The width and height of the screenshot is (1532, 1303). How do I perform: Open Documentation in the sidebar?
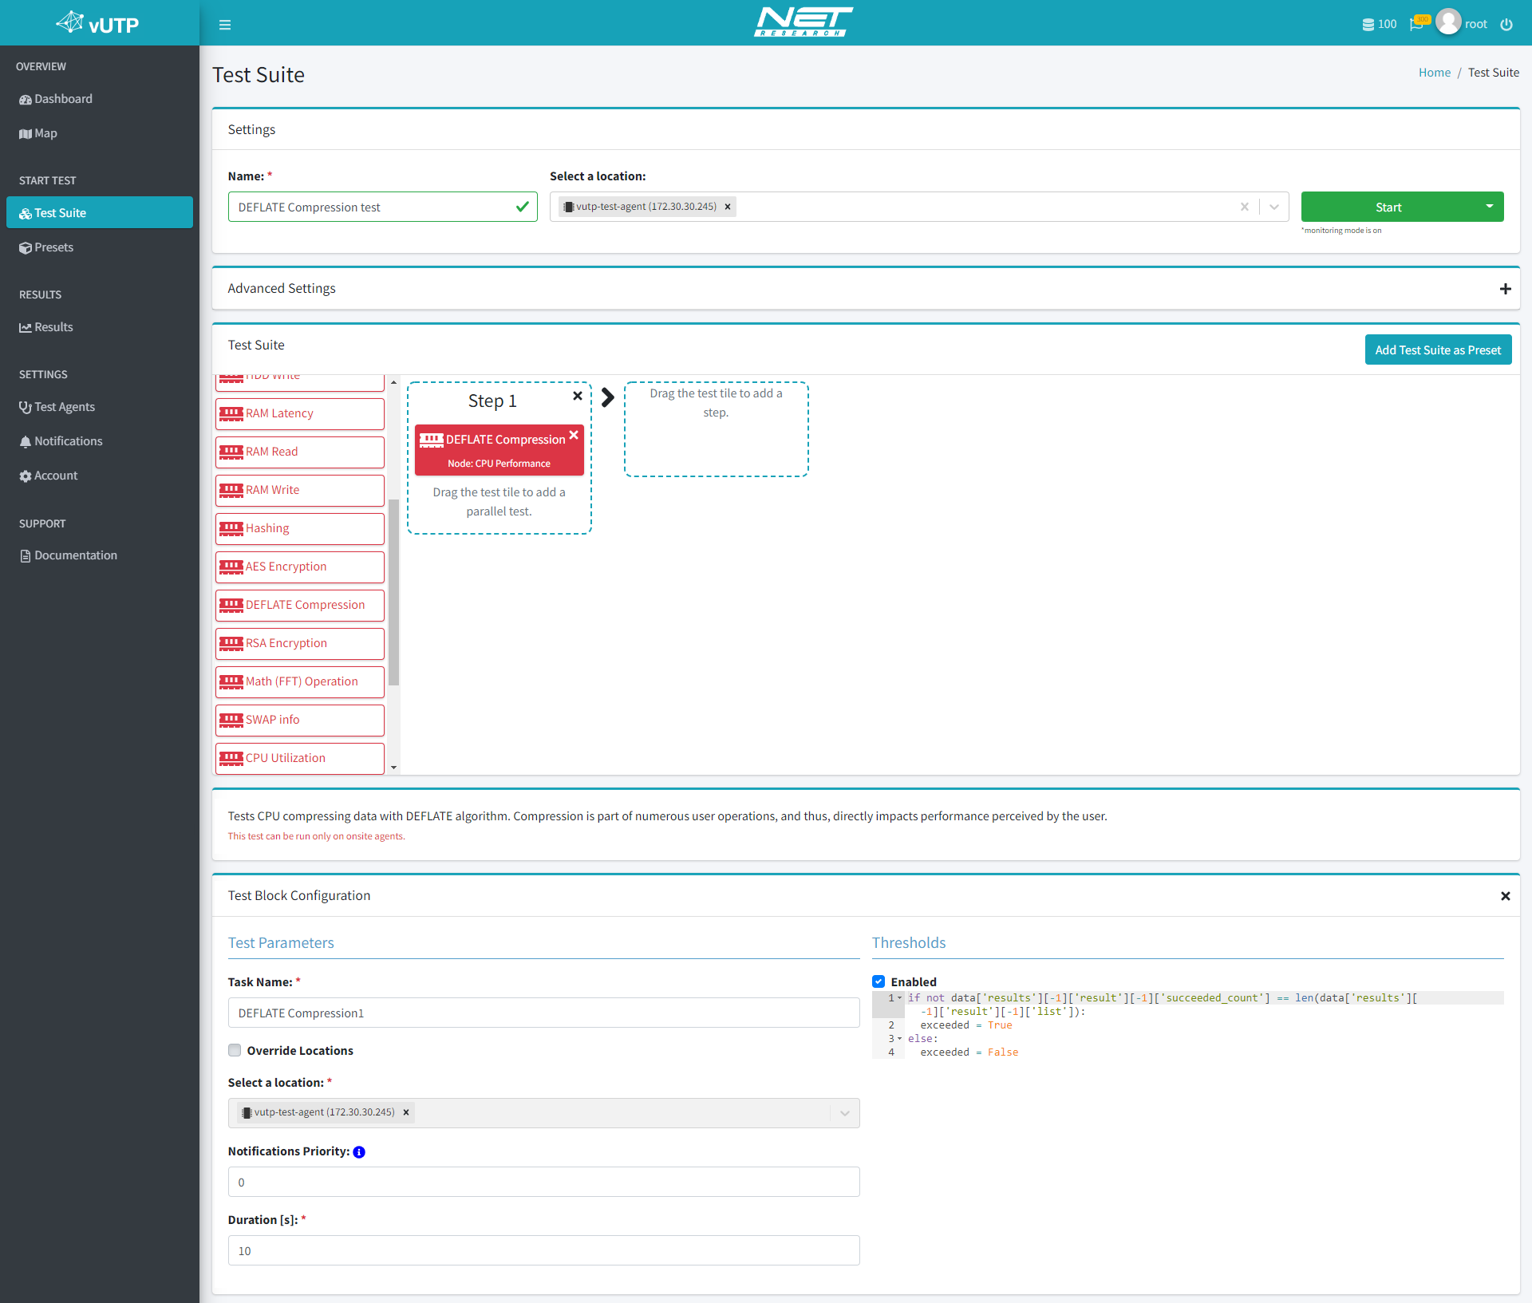click(100, 555)
